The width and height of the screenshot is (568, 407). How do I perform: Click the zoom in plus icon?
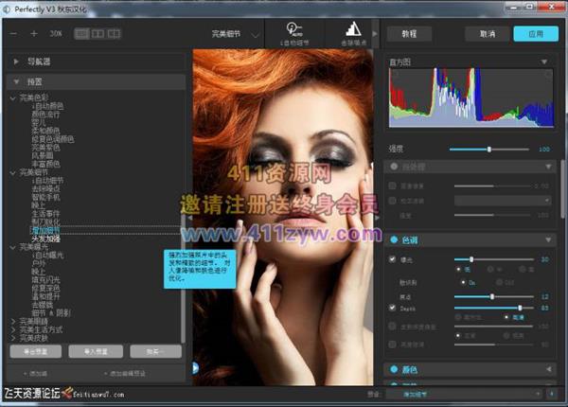tap(33, 33)
